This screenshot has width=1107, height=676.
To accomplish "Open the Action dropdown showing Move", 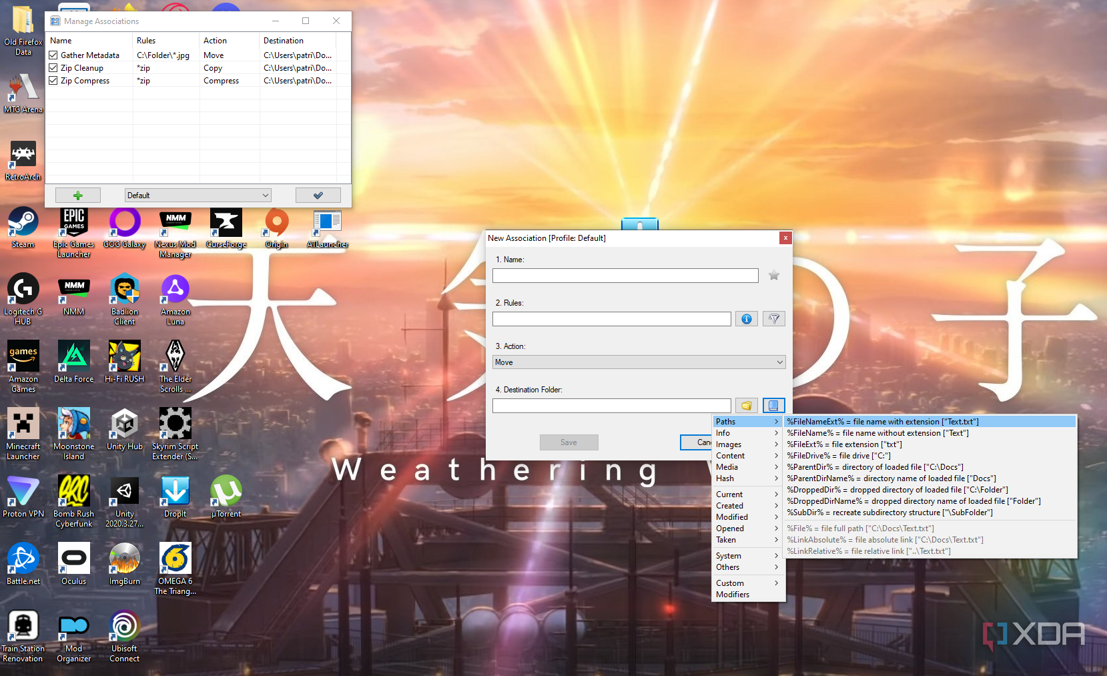I will tap(639, 362).
